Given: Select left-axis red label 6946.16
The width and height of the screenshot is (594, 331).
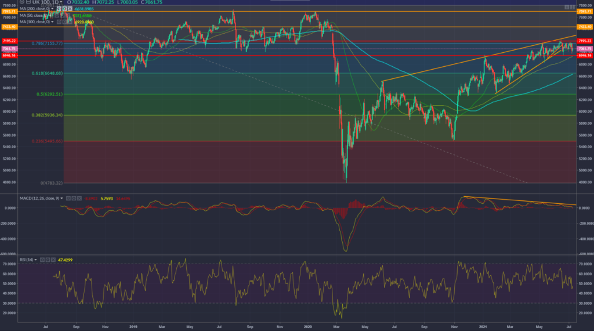Looking at the screenshot, I should (x=9, y=55).
